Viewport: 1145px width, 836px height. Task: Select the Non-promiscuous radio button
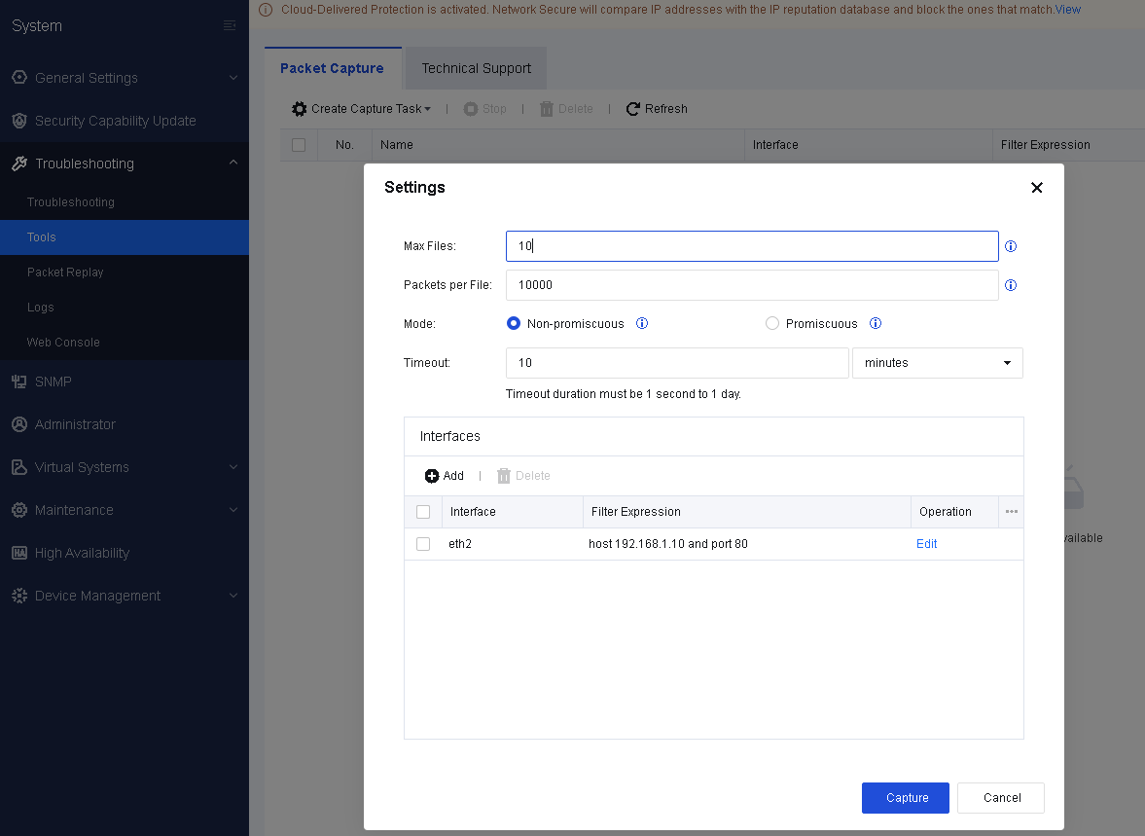[x=514, y=324]
